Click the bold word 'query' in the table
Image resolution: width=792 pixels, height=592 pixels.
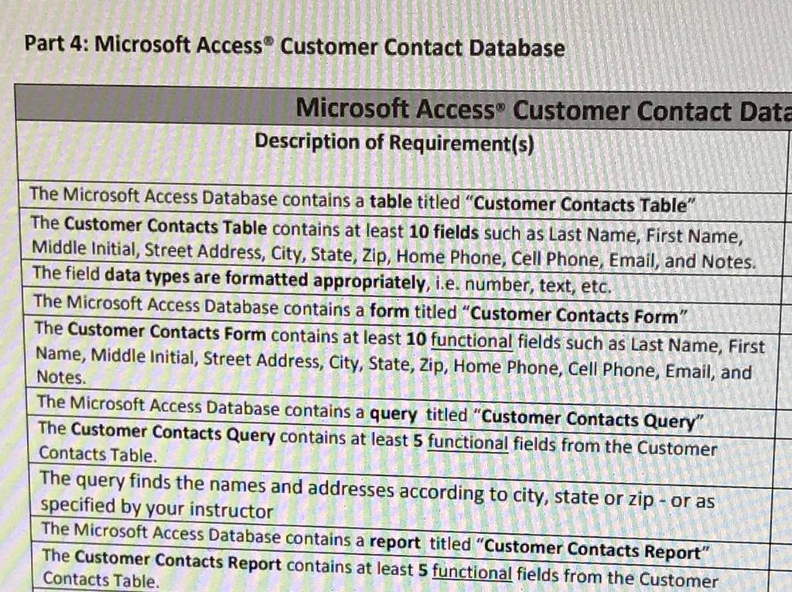click(x=394, y=414)
